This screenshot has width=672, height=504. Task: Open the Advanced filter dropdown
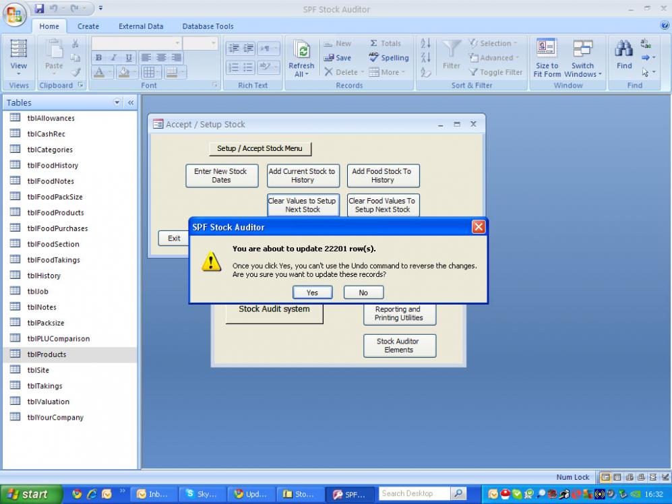[493, 58]
